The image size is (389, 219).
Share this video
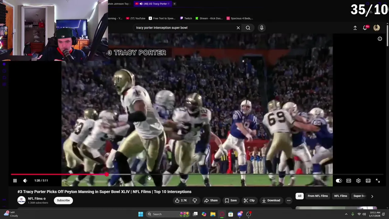coord(211,200)
